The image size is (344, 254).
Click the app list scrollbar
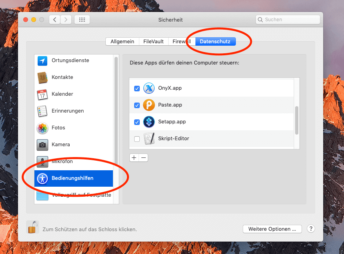click(297, 120)
